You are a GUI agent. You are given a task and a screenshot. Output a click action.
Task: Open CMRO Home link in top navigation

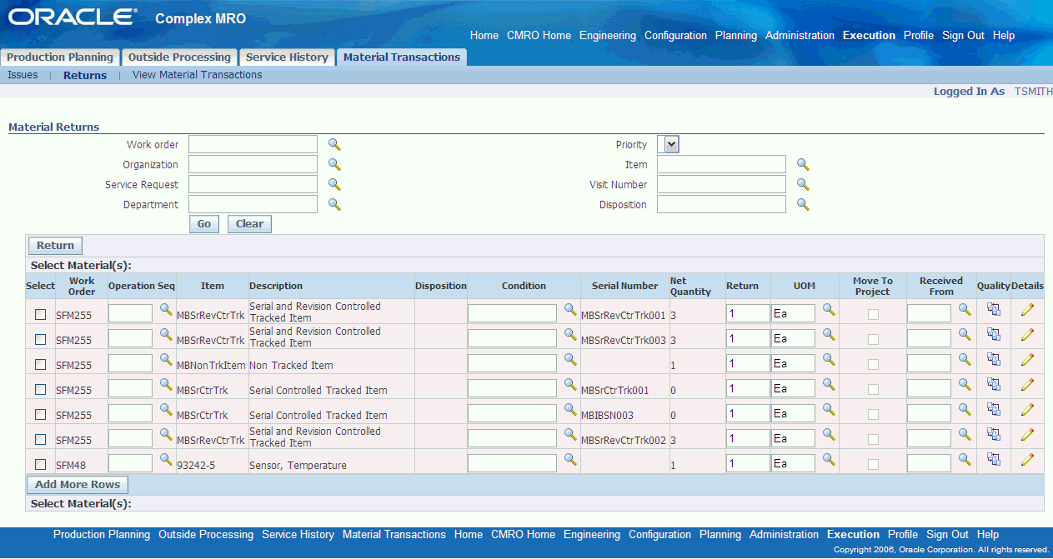point(539,36)
